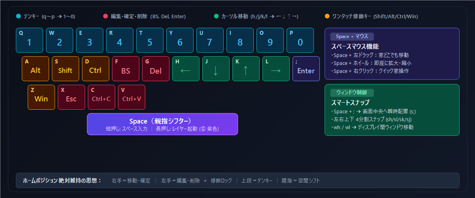Click the A key labeled Alt
475x198 pixels.
coord(35,69)
